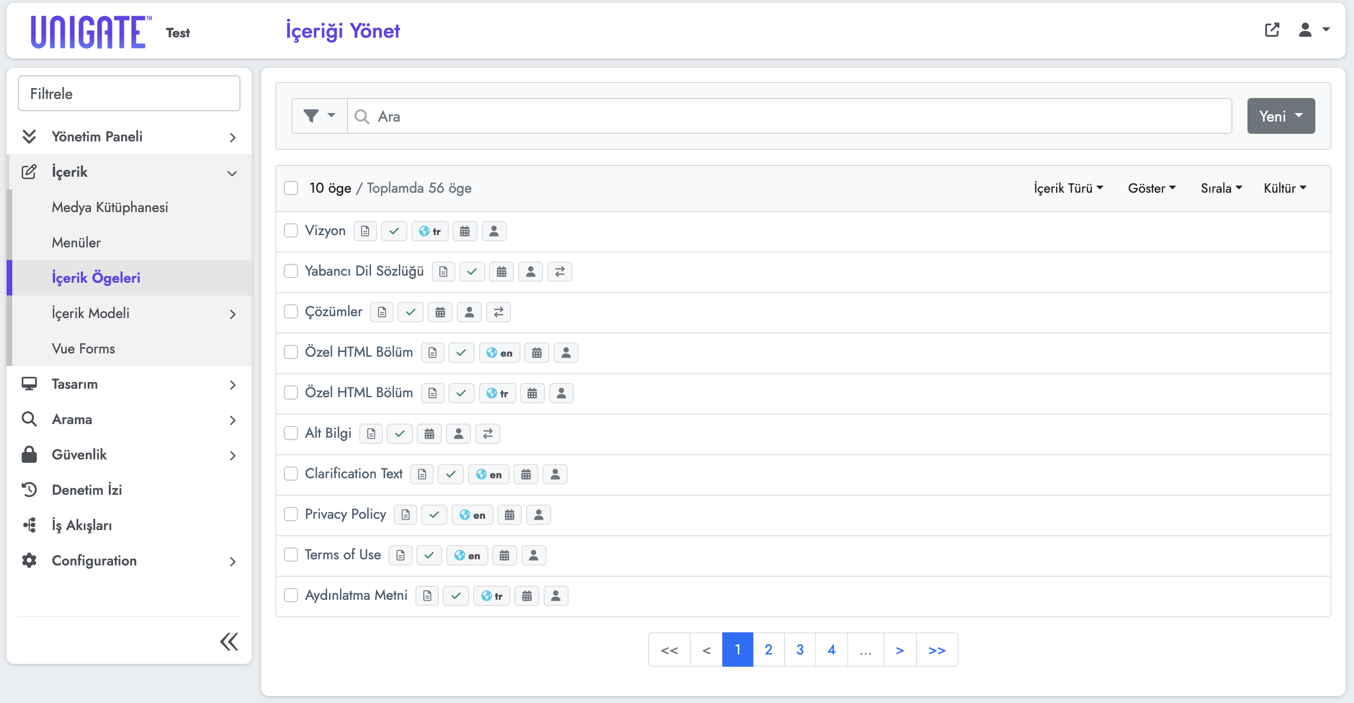Check the Privacy Policy checkbox
This screenshot has width=1354, height=703.
(291, 514)
